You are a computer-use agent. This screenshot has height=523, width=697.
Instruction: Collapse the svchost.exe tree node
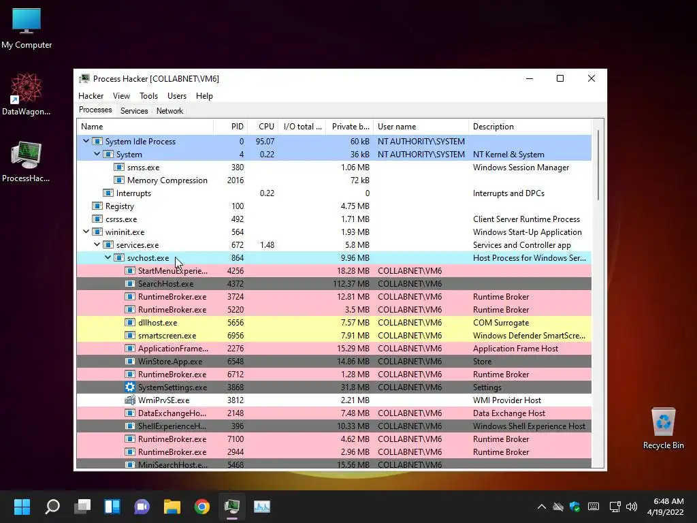pyautogui.click(x=108, y=257)
